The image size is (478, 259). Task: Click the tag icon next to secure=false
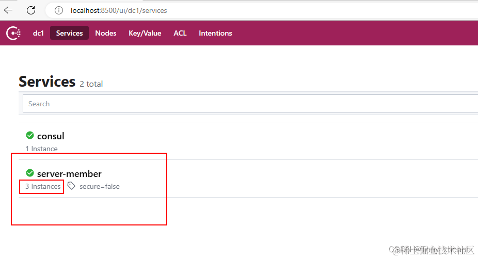point(71,186)
